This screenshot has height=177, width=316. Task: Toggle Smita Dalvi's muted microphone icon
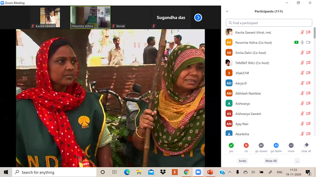[303, 53]
